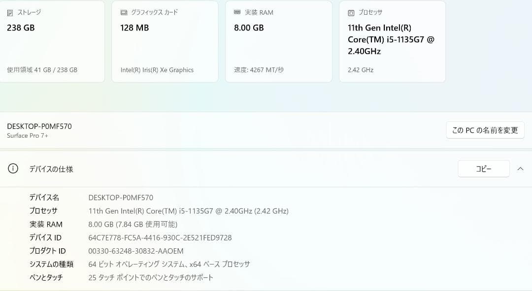Open the 238 GB storage card
The image size is (532, 291).
[52, 41]
